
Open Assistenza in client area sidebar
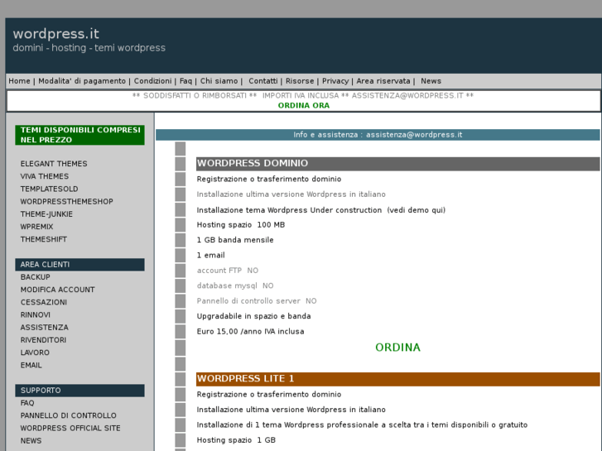(45, 328)
